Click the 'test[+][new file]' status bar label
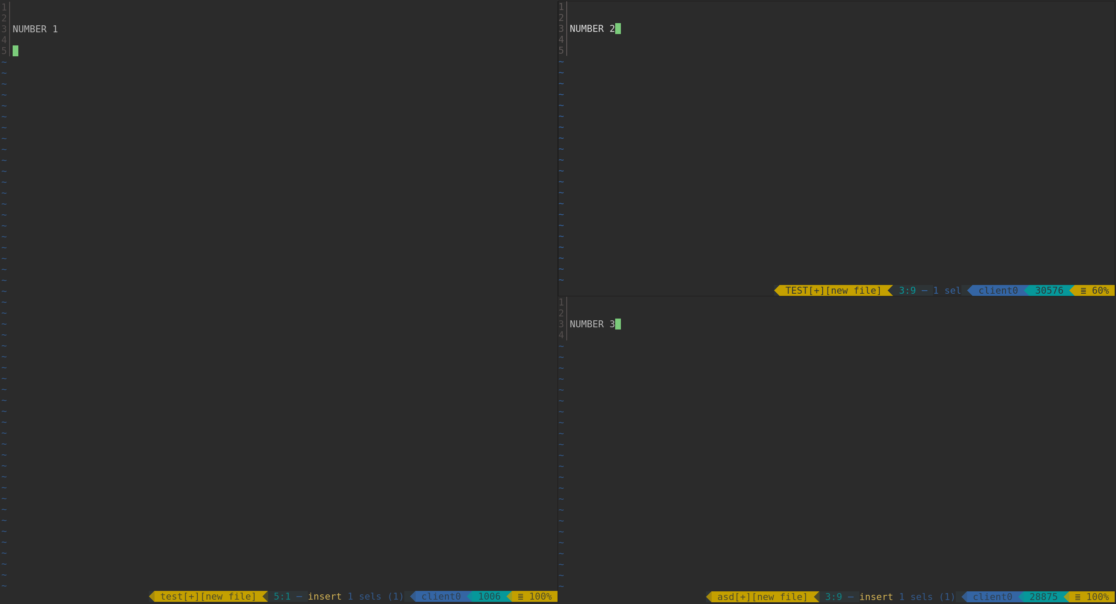The height and width of the screenshot is (604, 1116). click(208, 596)
